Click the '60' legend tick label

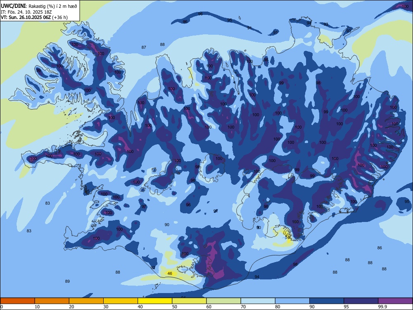pyautogui.click(x=209, y=307)
